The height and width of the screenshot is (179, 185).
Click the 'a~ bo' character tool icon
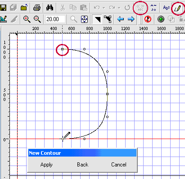pos(153,8)
